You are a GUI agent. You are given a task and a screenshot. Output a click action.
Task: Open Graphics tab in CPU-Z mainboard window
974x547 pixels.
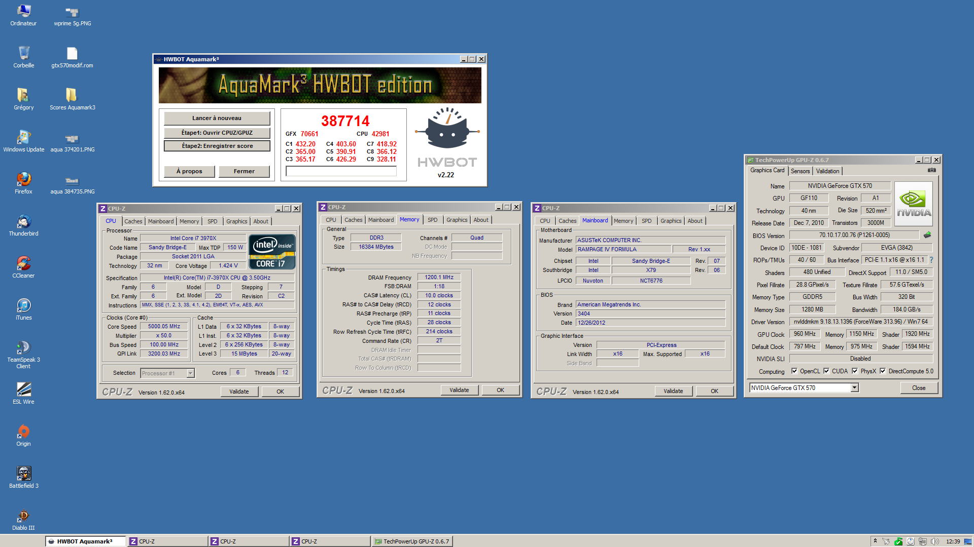[671, 221]
